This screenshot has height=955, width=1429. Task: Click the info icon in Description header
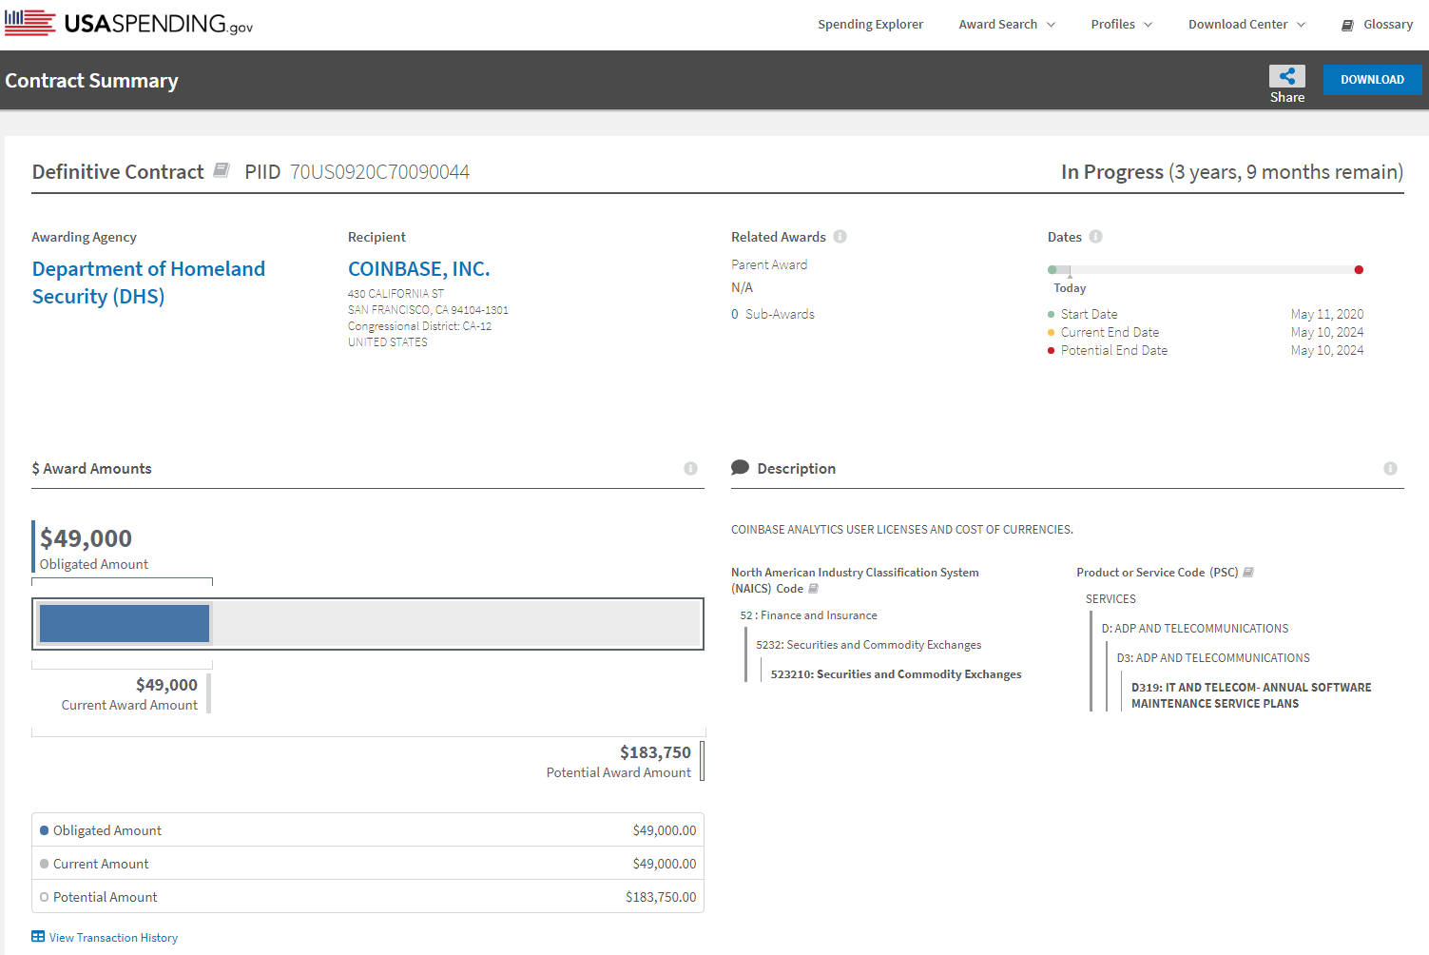pyautogui.click(x=1391, y=469)
